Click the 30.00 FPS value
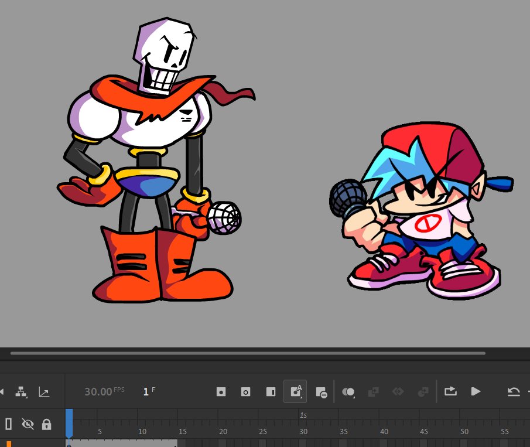Viewport: 530px width, 447px height. 97,391
